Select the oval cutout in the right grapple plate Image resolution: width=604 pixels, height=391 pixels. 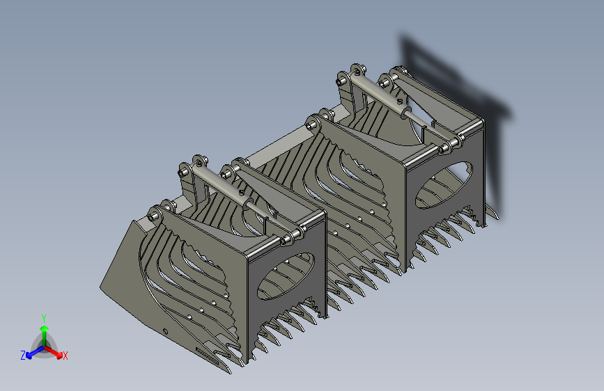444,185
